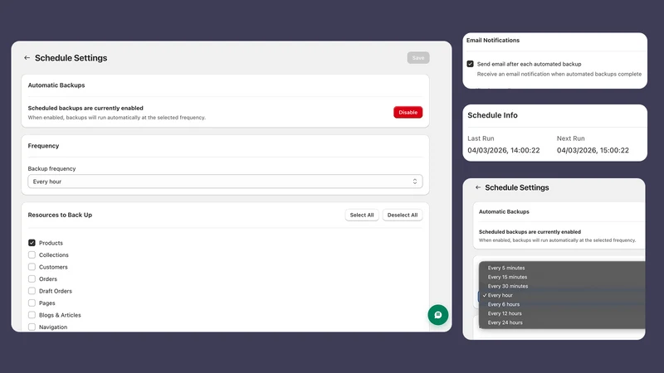The width and height of the screenshot is (664, 373).
Task: Enable the Customers checkbox
Action: tap(32, 267)
